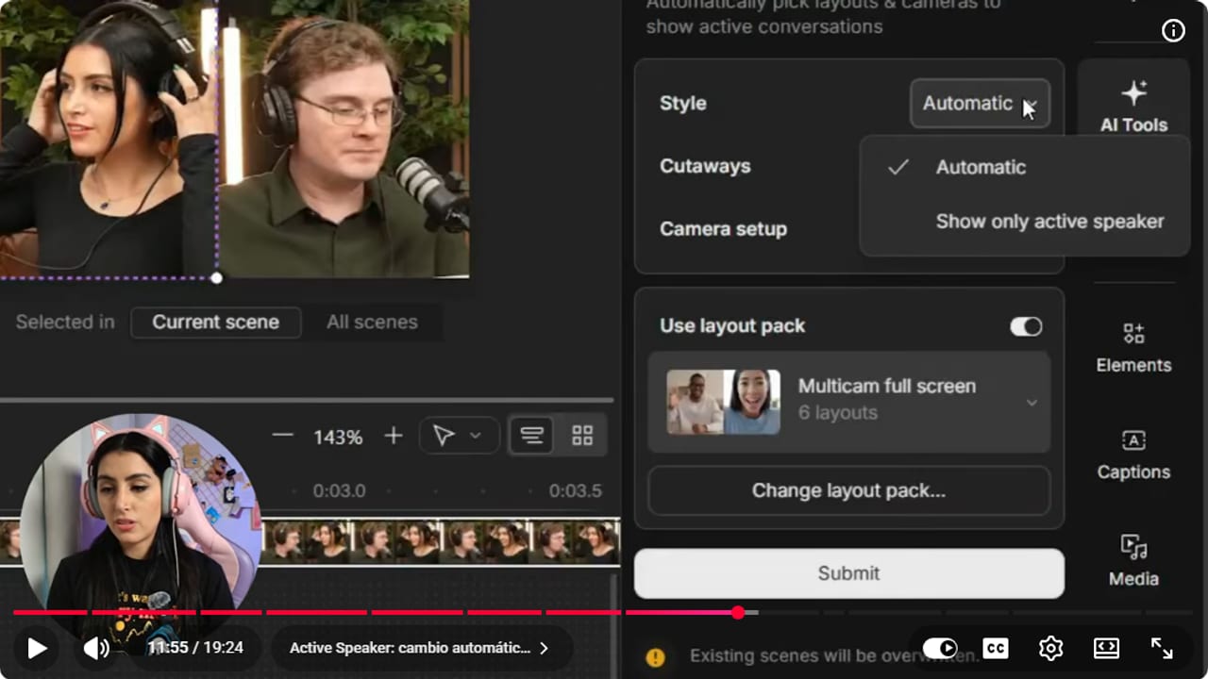Zoom out the timeline with minus icon
The image size is (1208, 679).
click(x=282, y=436)
